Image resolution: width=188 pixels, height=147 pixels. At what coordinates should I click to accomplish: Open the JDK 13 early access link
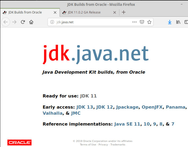pos(85,107)
